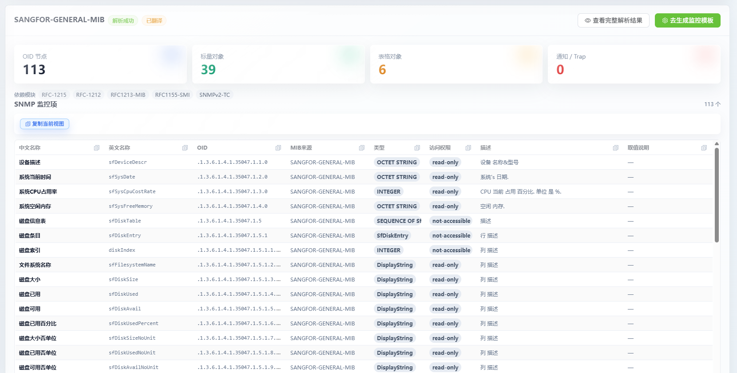This screenshot has width=737, height=373.
Task: Copy the 类型 column via its header icon
Action: (x=417, y=148)
